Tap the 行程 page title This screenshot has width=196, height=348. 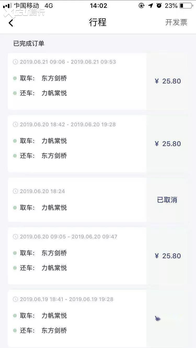[x=98, y=22]
